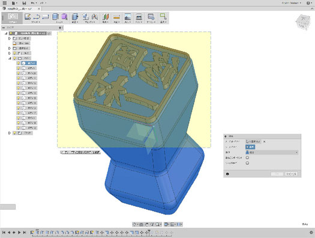The image size is (315, 238).
Task: Collapse the Browser panel header arrow
Action: (x=4, y=28)
